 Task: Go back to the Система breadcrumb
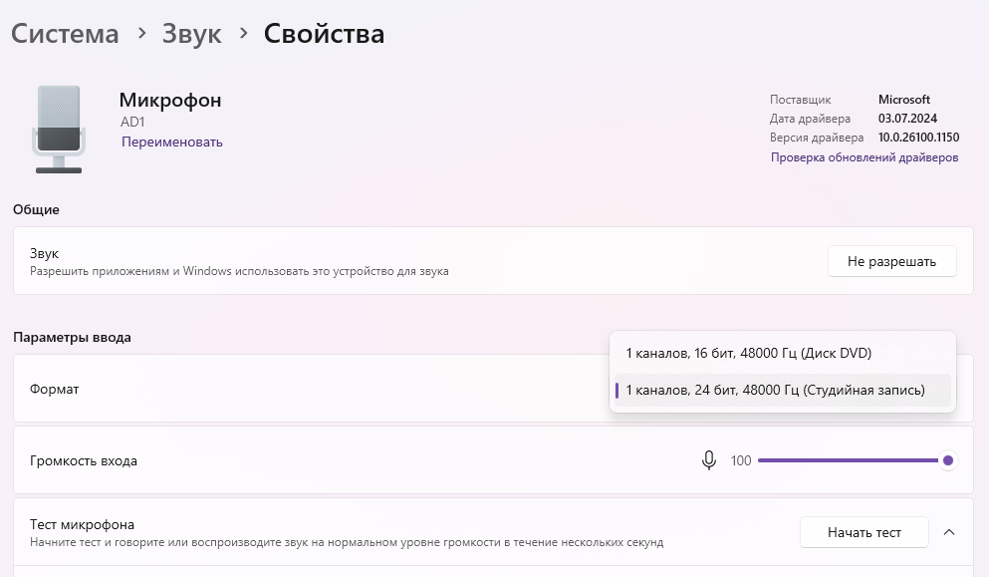pos(65,33)
